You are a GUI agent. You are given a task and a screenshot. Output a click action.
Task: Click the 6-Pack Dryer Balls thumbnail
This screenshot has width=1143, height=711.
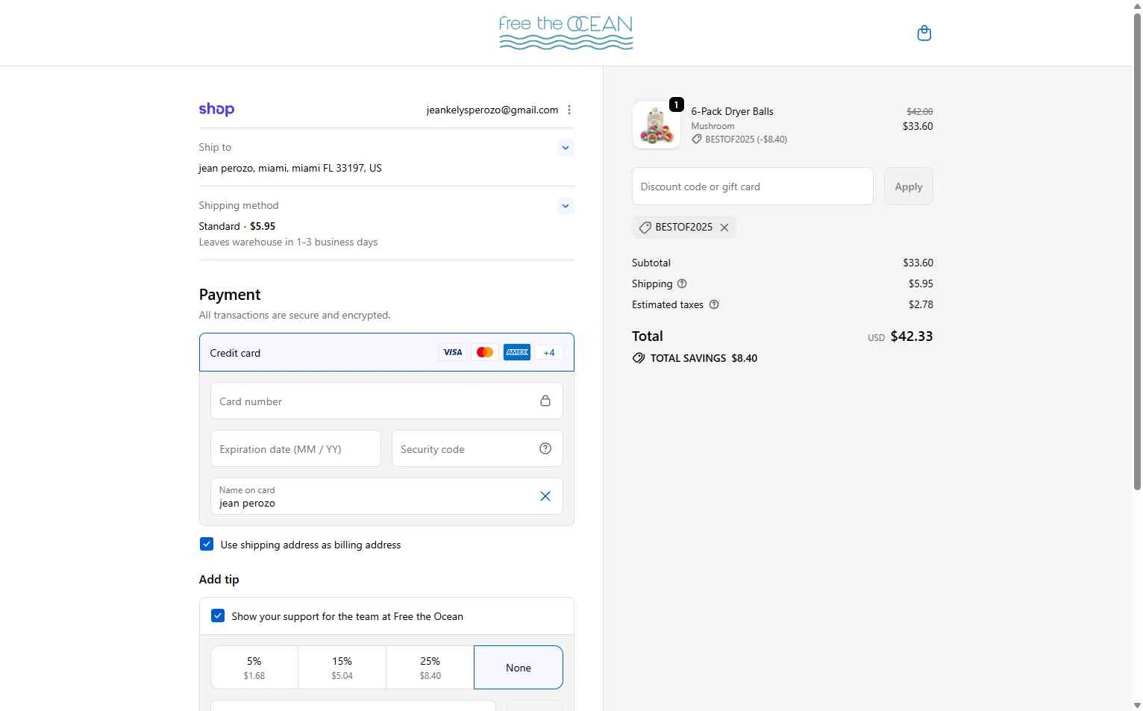[657, 125]
